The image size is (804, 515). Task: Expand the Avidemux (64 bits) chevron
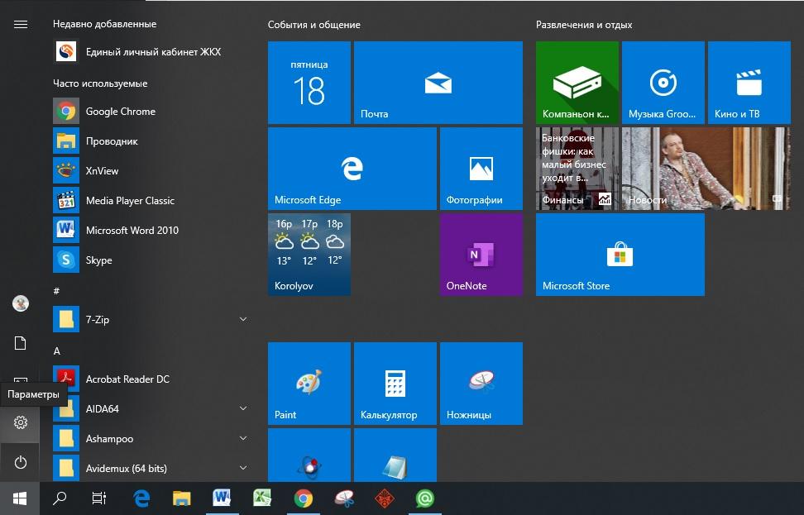coord(243,468)
